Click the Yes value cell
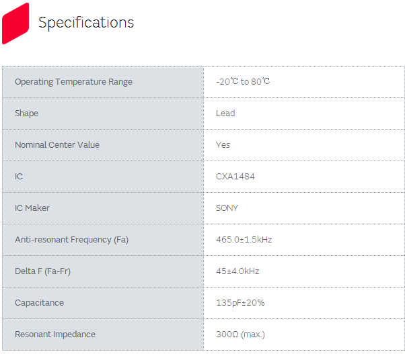This screenshot has width=405, height=354. [x=223, y=145]
